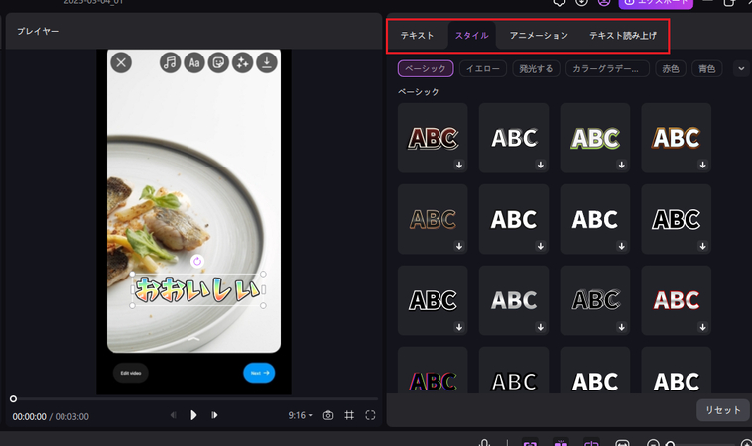Viewport: 752px width, 446px height.
Task: Open the sticker icon on the video preview
Action: 218,62
